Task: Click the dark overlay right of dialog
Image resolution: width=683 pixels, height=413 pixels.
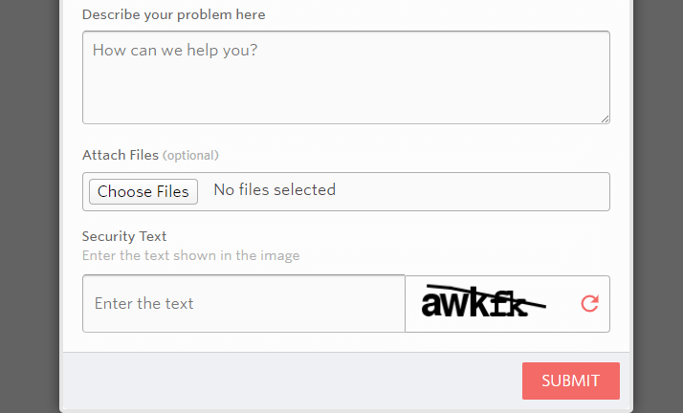Action: [658, 206]
